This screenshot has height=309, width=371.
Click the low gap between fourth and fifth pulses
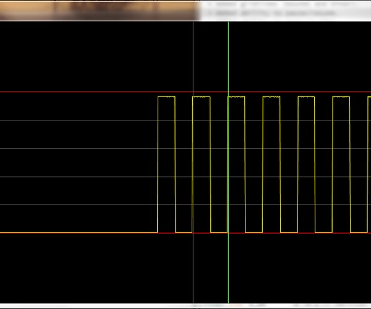pyautogui.click(x=289, y=232)
